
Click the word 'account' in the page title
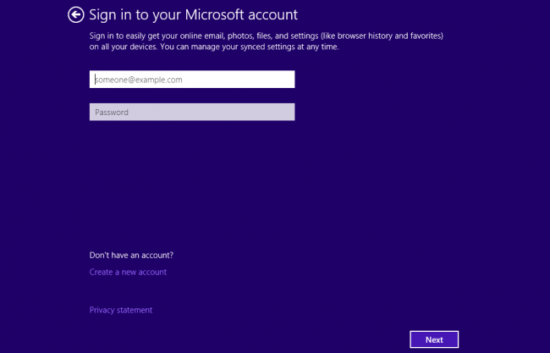tap(273, 15)
